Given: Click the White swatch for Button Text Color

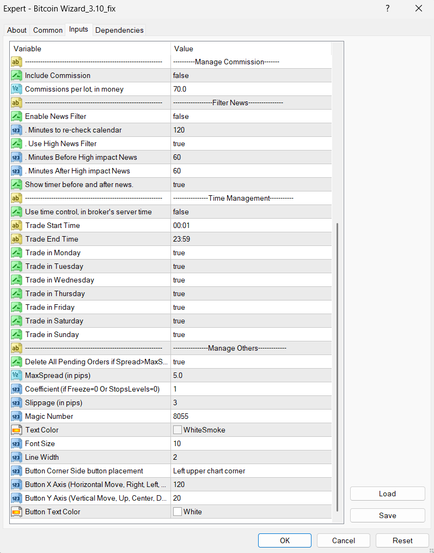Looking at the screenshot, I should pyautogui.click(x=178, y=512).
